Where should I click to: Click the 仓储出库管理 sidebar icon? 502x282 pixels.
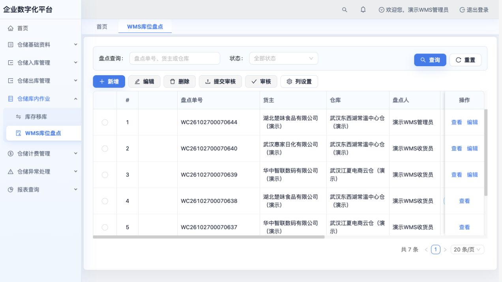11,81
